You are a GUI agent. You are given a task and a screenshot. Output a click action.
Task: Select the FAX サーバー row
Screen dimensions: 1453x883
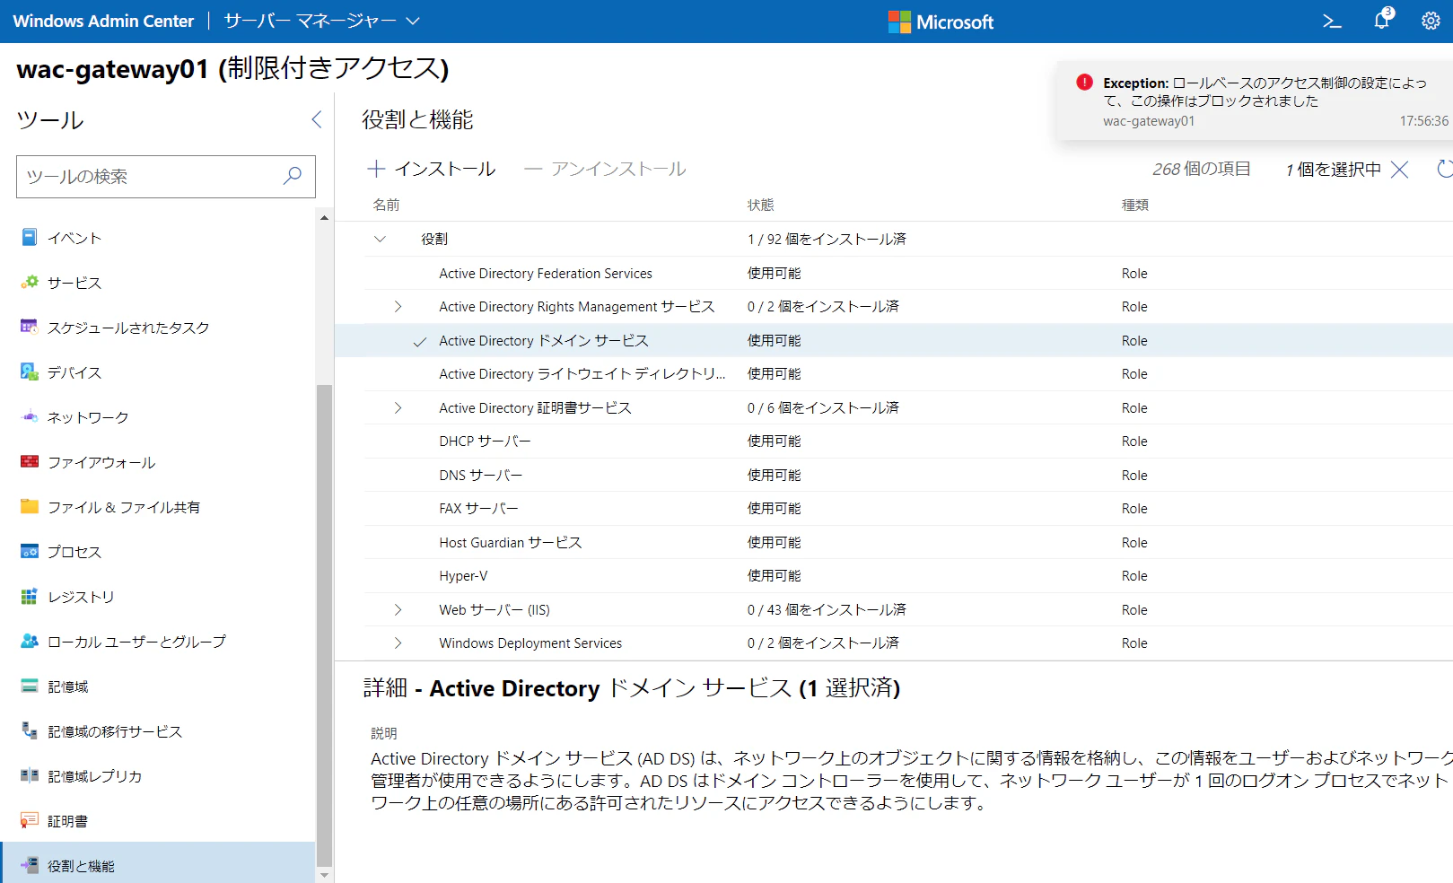(894, 509)
